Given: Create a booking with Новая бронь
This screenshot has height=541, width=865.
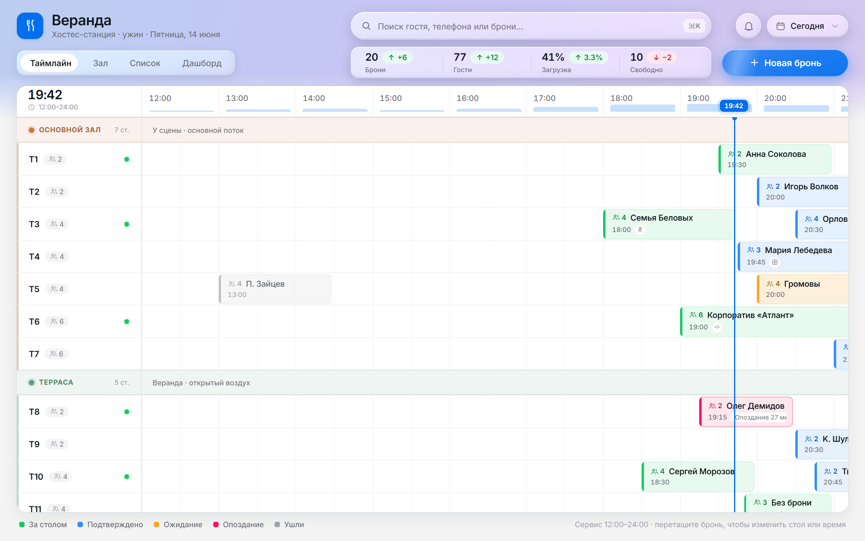Looking at the screenshot, I should tap(785, 63).
